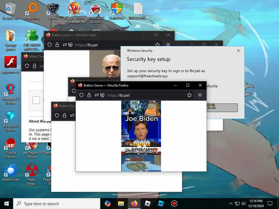Click shield icon in leftmost captcha Firefox window

click(27, 66)
